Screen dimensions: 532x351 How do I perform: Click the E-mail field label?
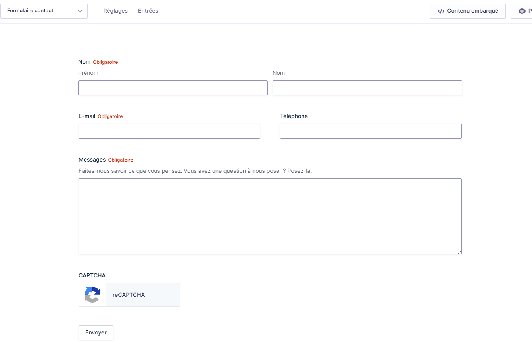pyautogui.click(x=87, y=116)
